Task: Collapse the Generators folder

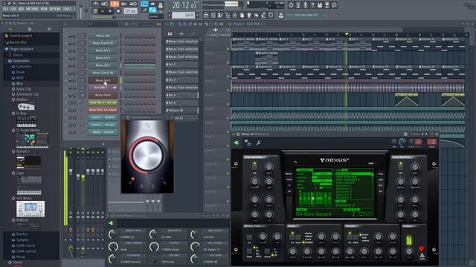Action: coord(21,61)
